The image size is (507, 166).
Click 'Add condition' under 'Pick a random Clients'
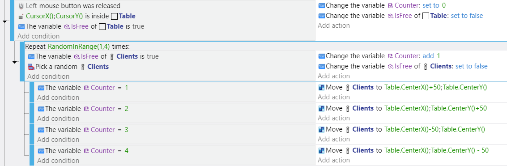[48, 77]
